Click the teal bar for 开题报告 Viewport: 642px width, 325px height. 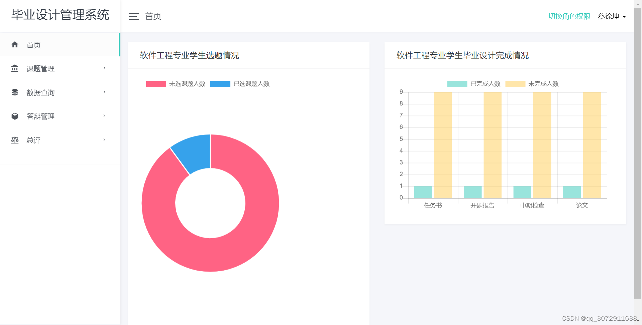pos(473,192)
